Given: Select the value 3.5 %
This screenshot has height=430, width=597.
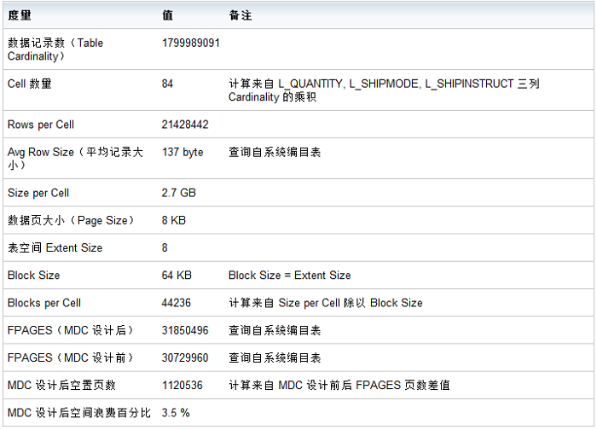Looking at the screenshot, I should (x=176, y=413).
